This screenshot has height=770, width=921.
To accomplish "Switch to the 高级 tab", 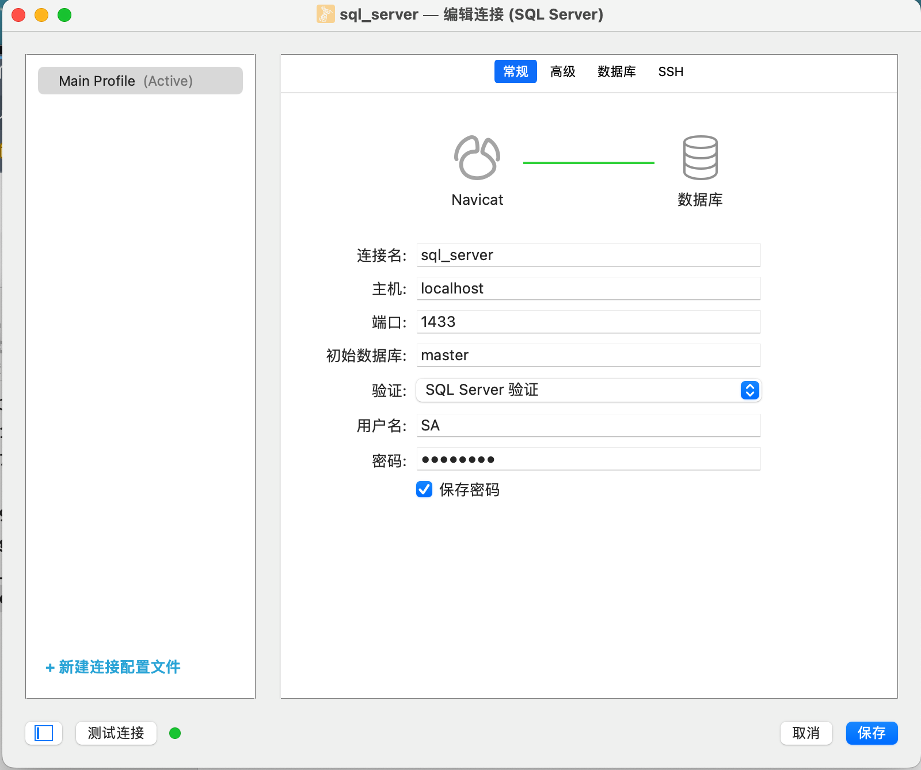I will click(563, 71).
